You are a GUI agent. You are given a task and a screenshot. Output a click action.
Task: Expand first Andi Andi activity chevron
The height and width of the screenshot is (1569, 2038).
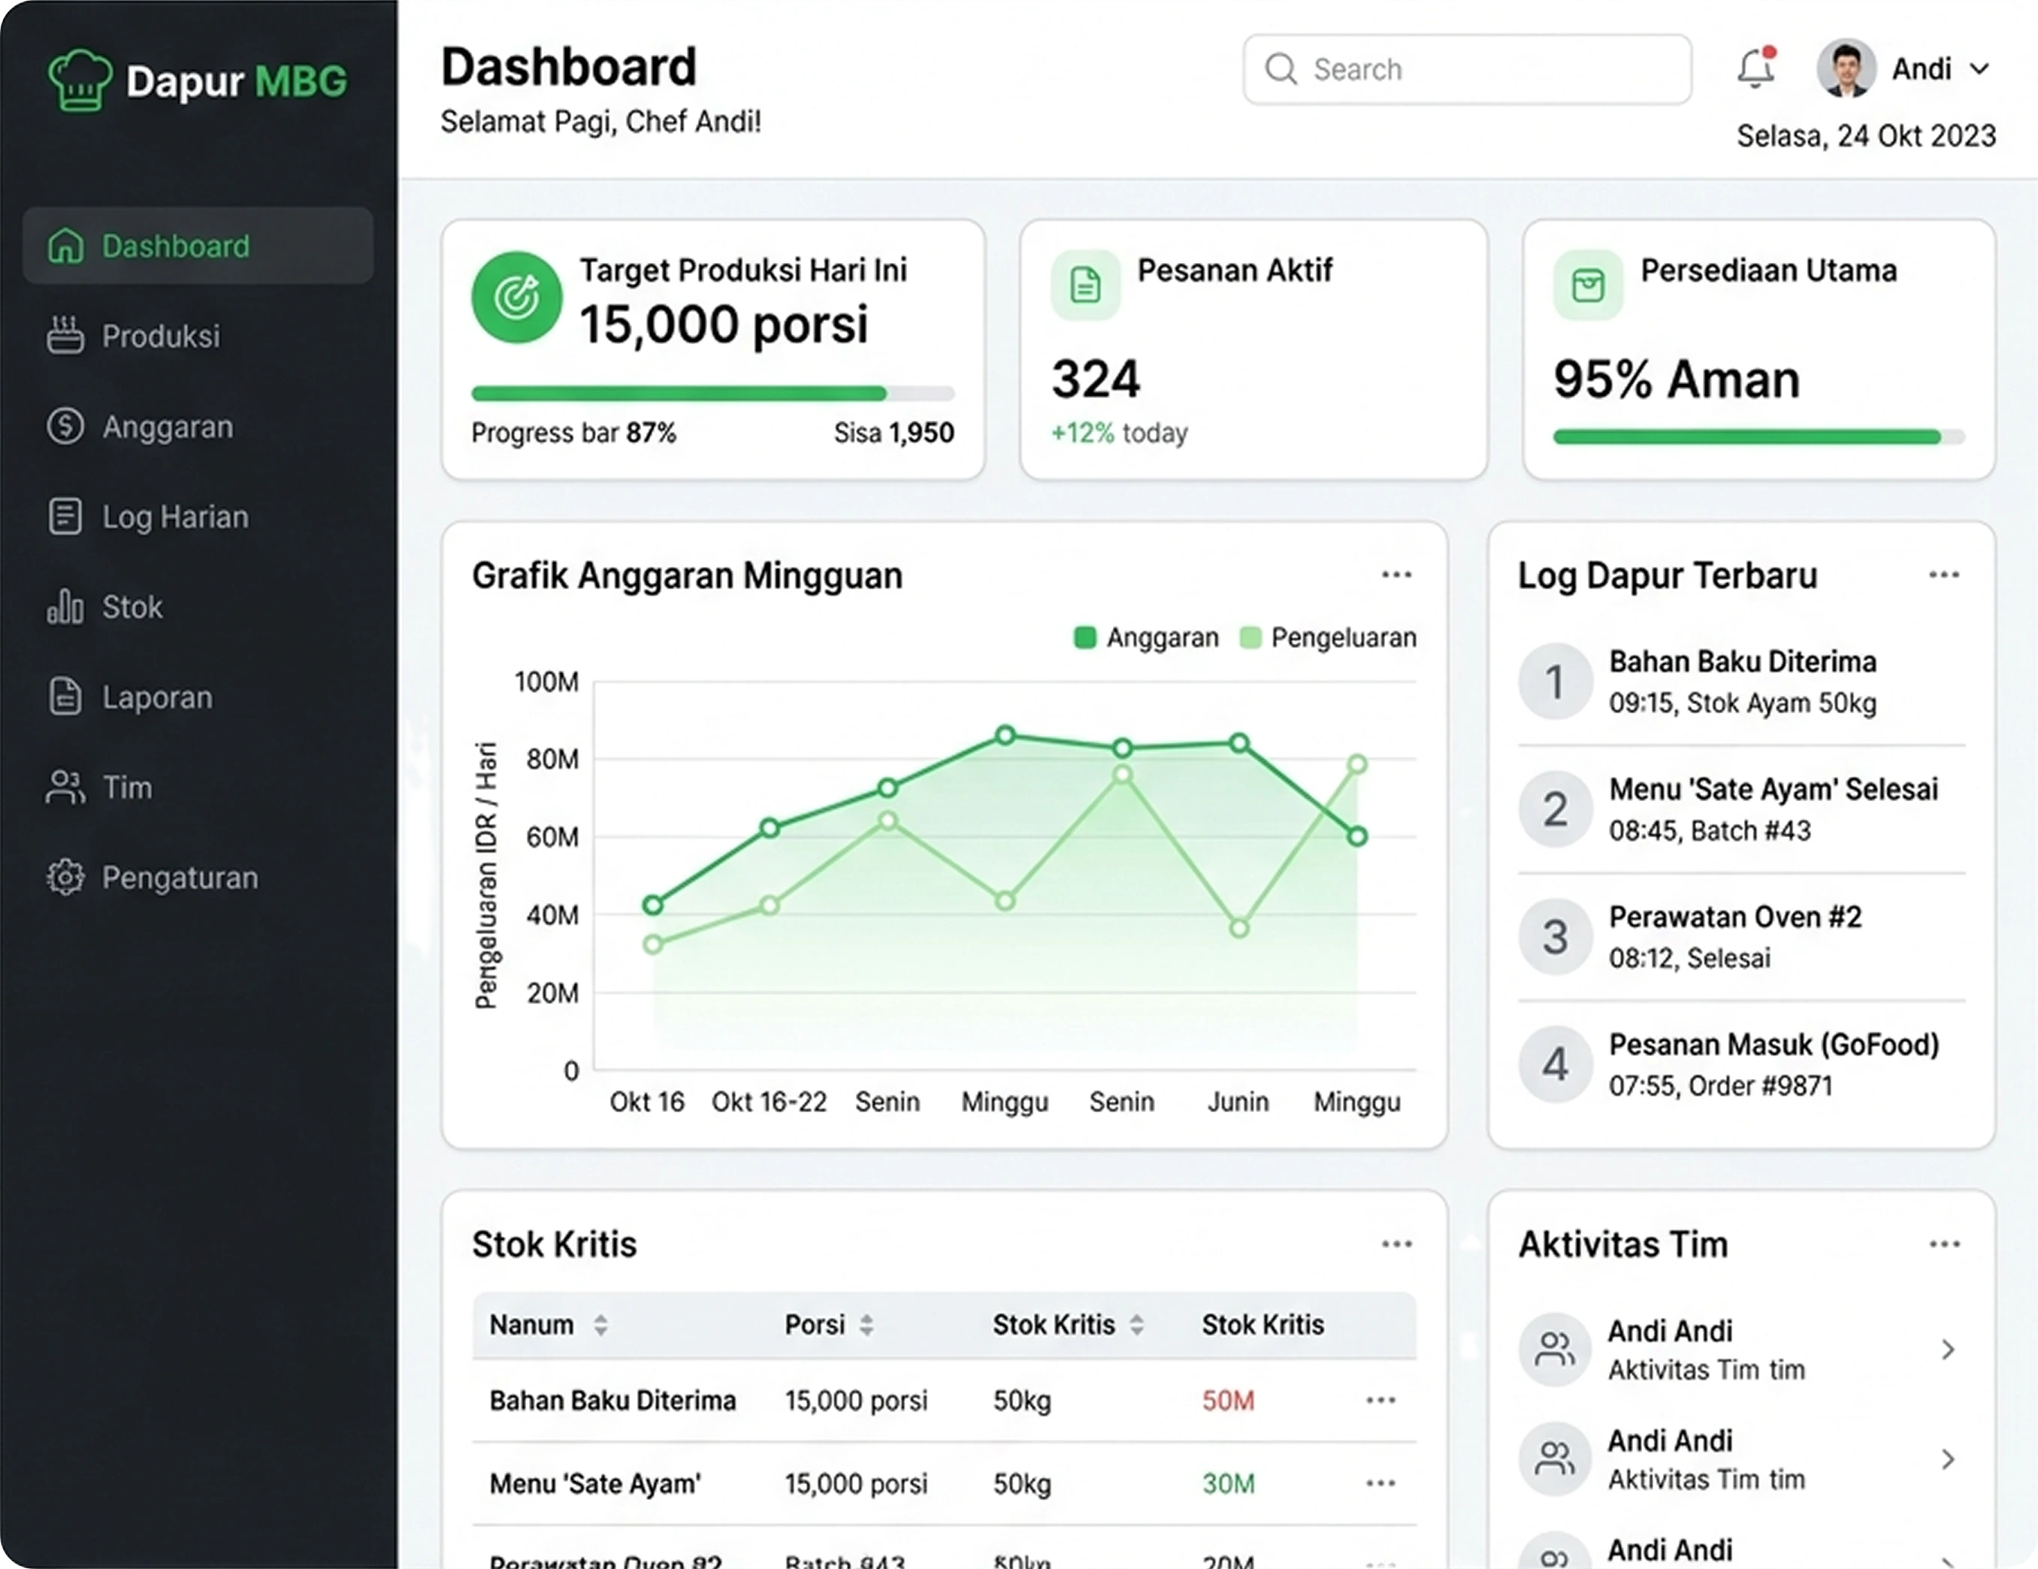pos(1949,1350)
